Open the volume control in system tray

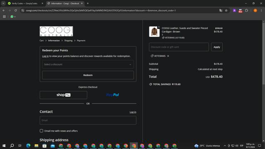pyautogui.click(x=237, y=146)
